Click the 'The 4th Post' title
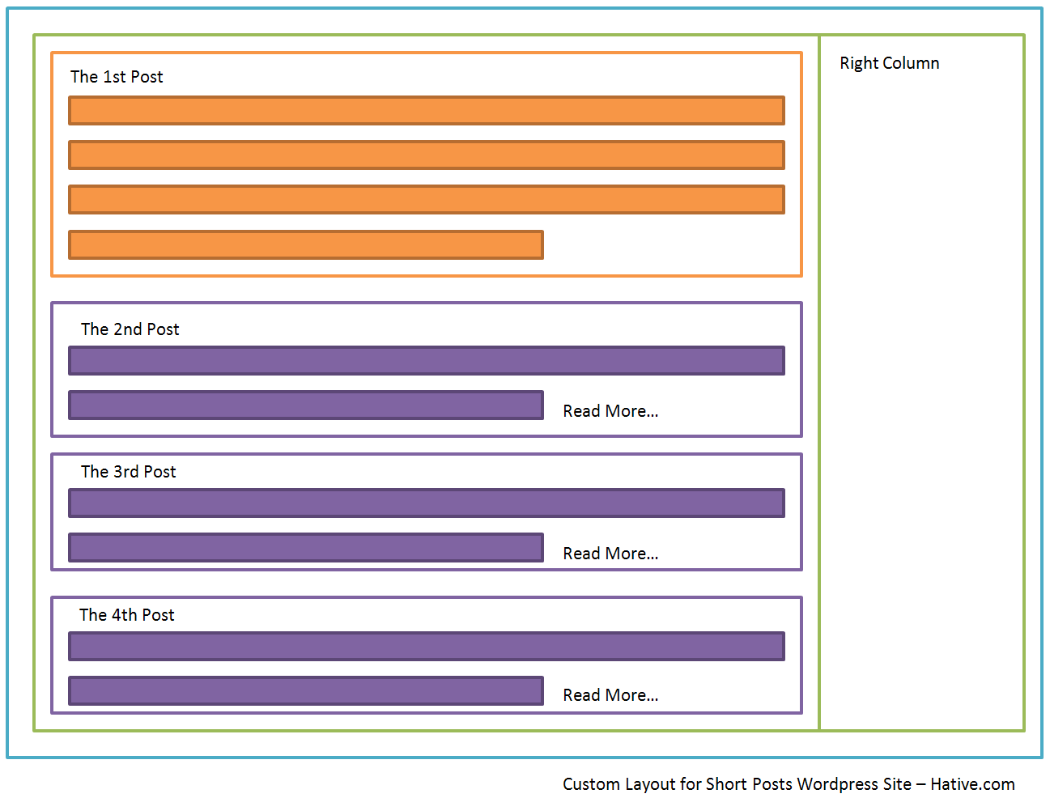Viewport: 1050px width, 798px height. pos(127,615)
